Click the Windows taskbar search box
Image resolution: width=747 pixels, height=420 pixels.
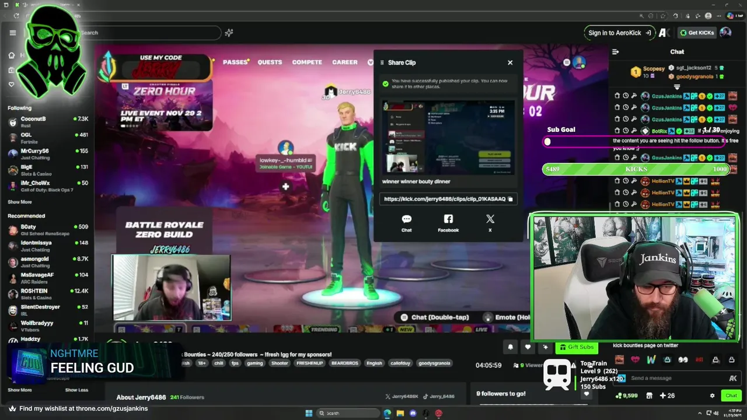pyautogui.click(x=348, y=414)
